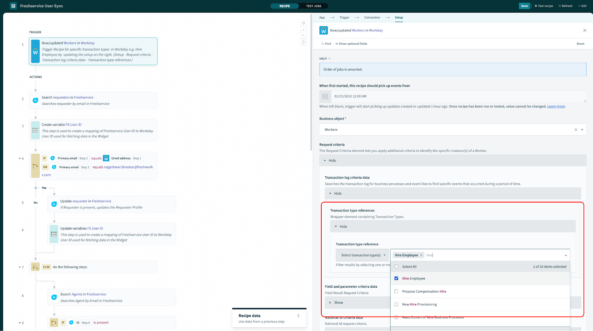Click the recipe document icon beside Freshservice User Sync

pyautogui.click(x=13, y=6)
